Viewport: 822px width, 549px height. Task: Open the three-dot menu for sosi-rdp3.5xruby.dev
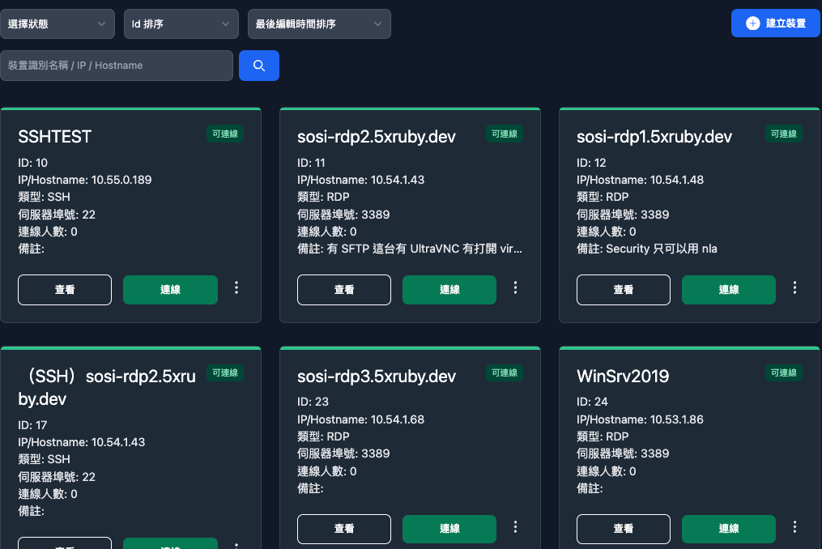tap(515, 526)
